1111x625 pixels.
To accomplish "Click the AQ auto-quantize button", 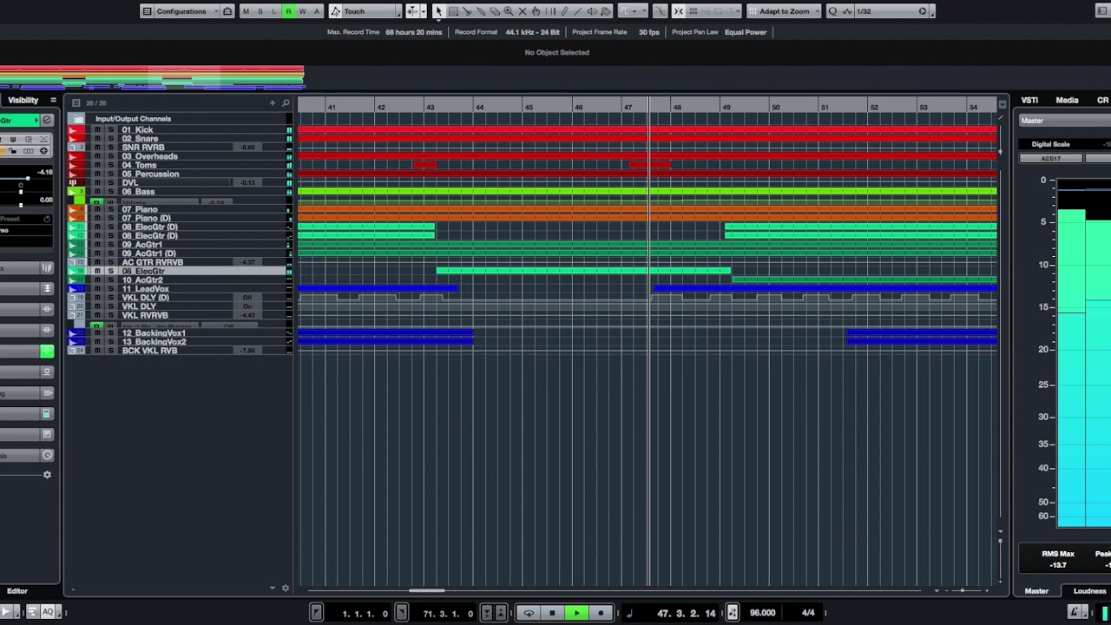I will 48,613.
